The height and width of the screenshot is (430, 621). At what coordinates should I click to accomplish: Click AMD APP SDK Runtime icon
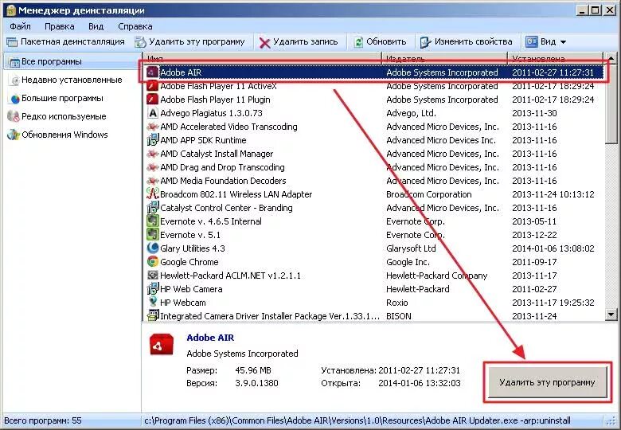click(153, 140)
